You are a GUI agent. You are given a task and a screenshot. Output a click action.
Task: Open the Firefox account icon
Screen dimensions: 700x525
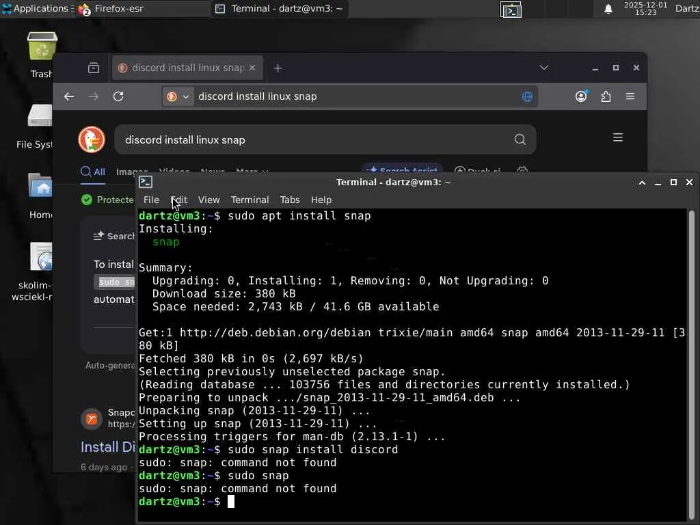point(581,96)
